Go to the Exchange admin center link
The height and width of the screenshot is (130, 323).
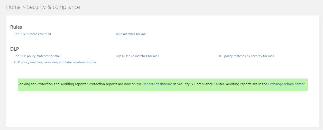click(286, 84)
